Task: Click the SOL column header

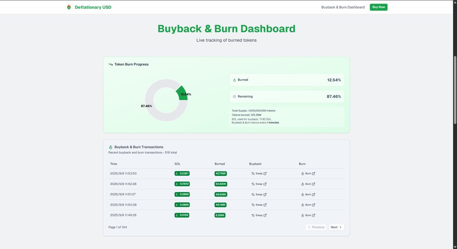Action: (177, 164)
